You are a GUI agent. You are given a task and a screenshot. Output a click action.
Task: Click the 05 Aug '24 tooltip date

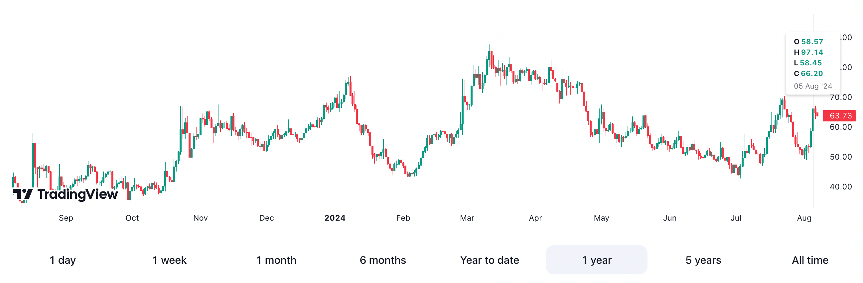pyautogui.click(x=813, y=86)
